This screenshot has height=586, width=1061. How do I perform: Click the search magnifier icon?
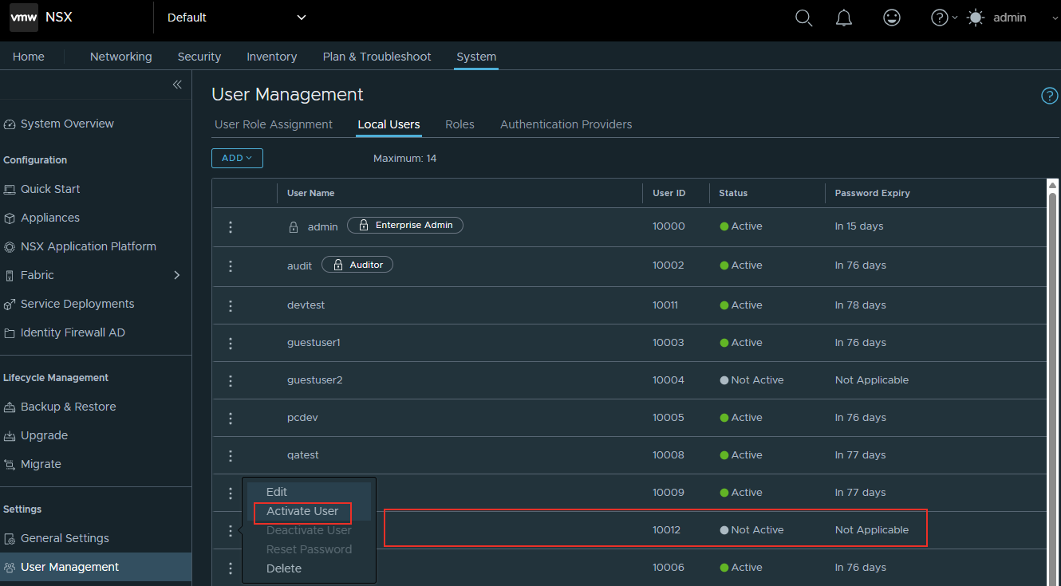[x=803, y=18]
